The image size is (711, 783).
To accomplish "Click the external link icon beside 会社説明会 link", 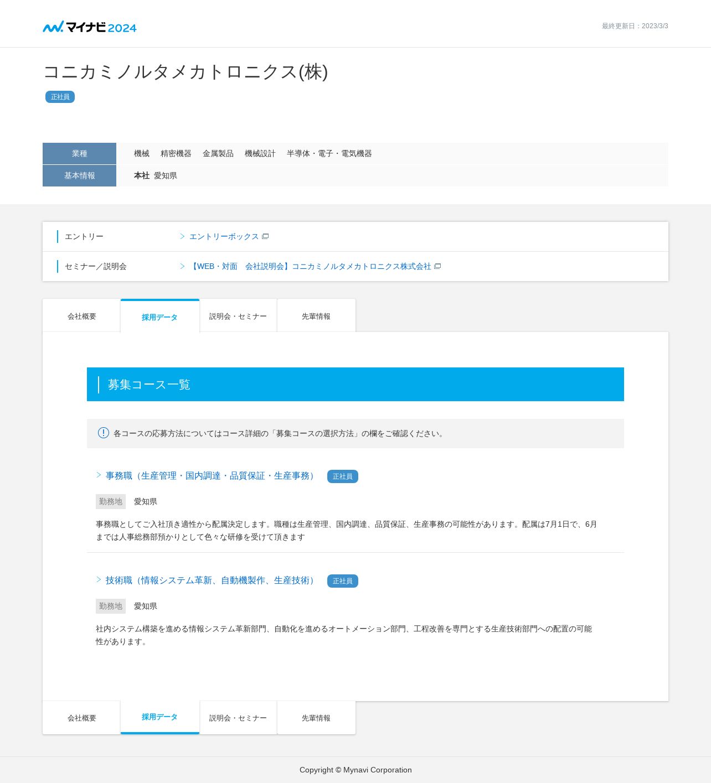I will click(x=437, y=266).
